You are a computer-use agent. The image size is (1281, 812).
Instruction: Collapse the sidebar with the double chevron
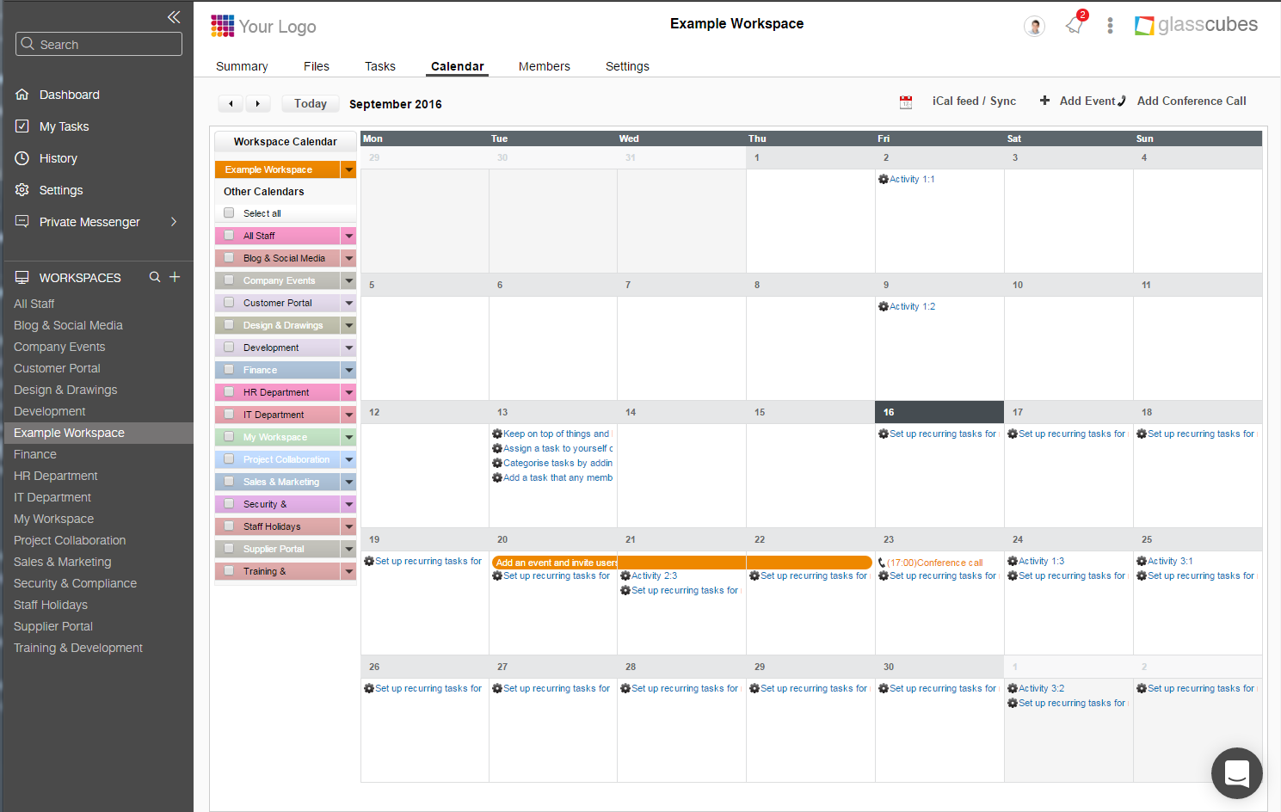(174, 16)
